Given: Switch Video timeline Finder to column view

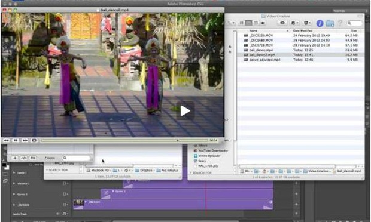Looking at the screenshot, I should click(x=256, y=23).
